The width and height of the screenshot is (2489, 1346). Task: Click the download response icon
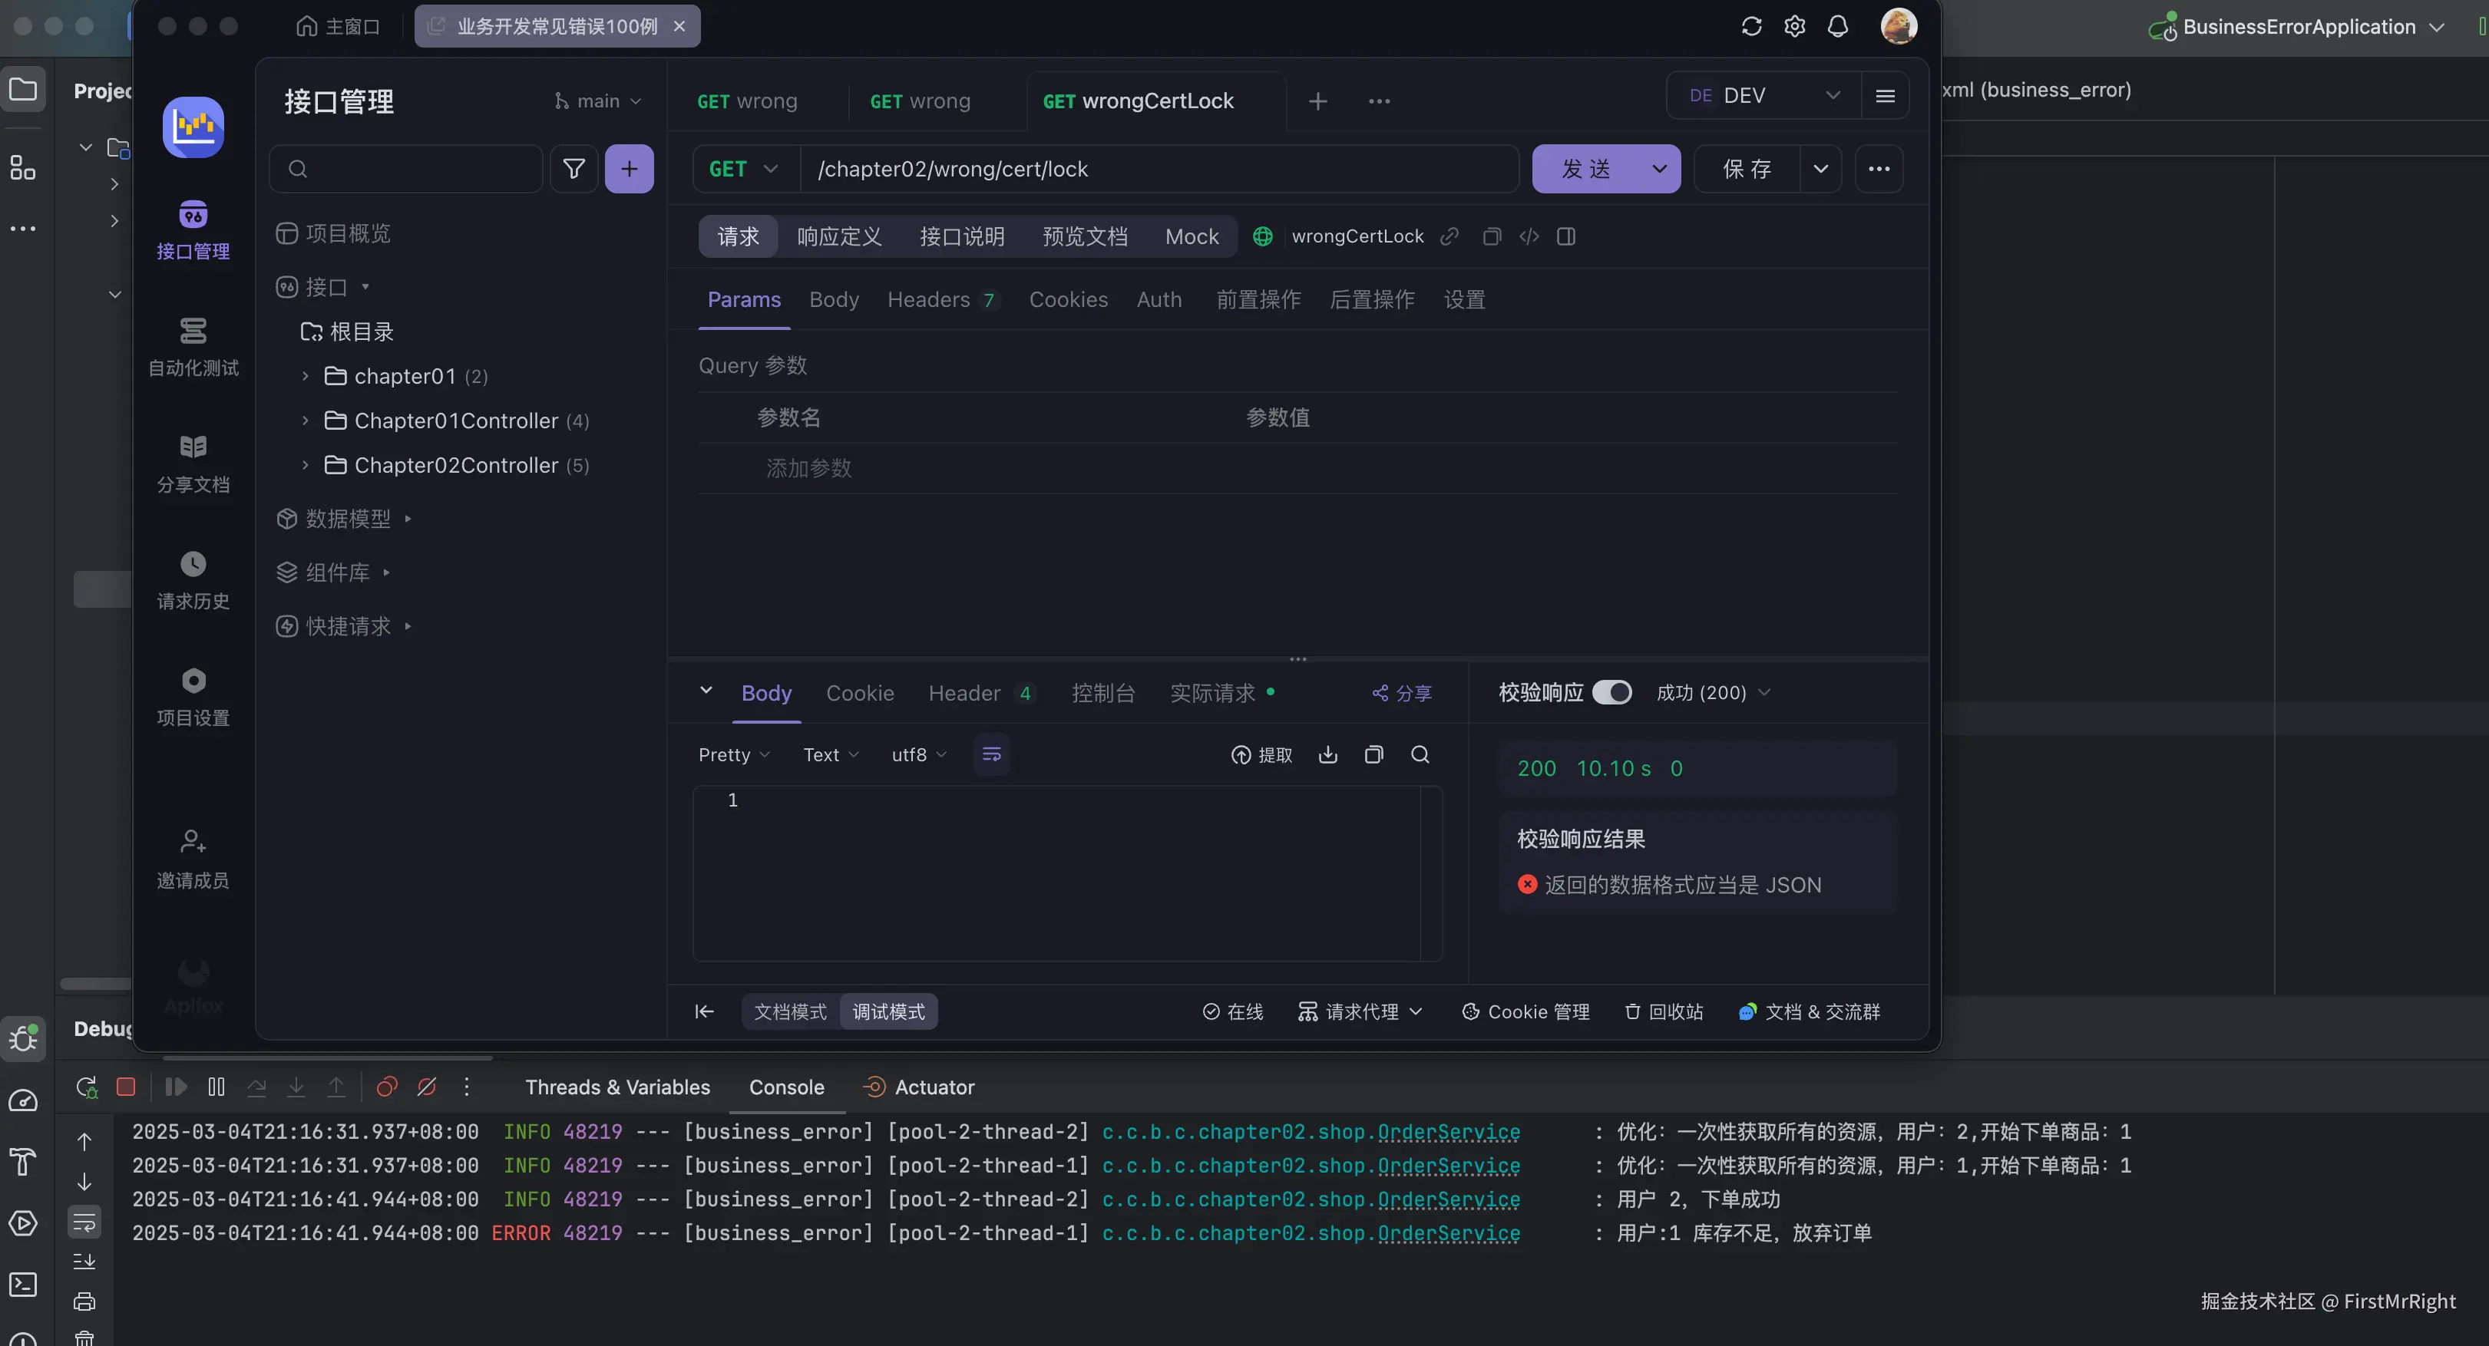[x=1327, y=754]
